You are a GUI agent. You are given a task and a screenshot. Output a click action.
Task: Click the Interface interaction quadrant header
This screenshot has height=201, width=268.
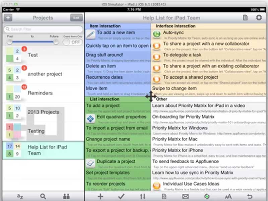click(x=208, y=26)
